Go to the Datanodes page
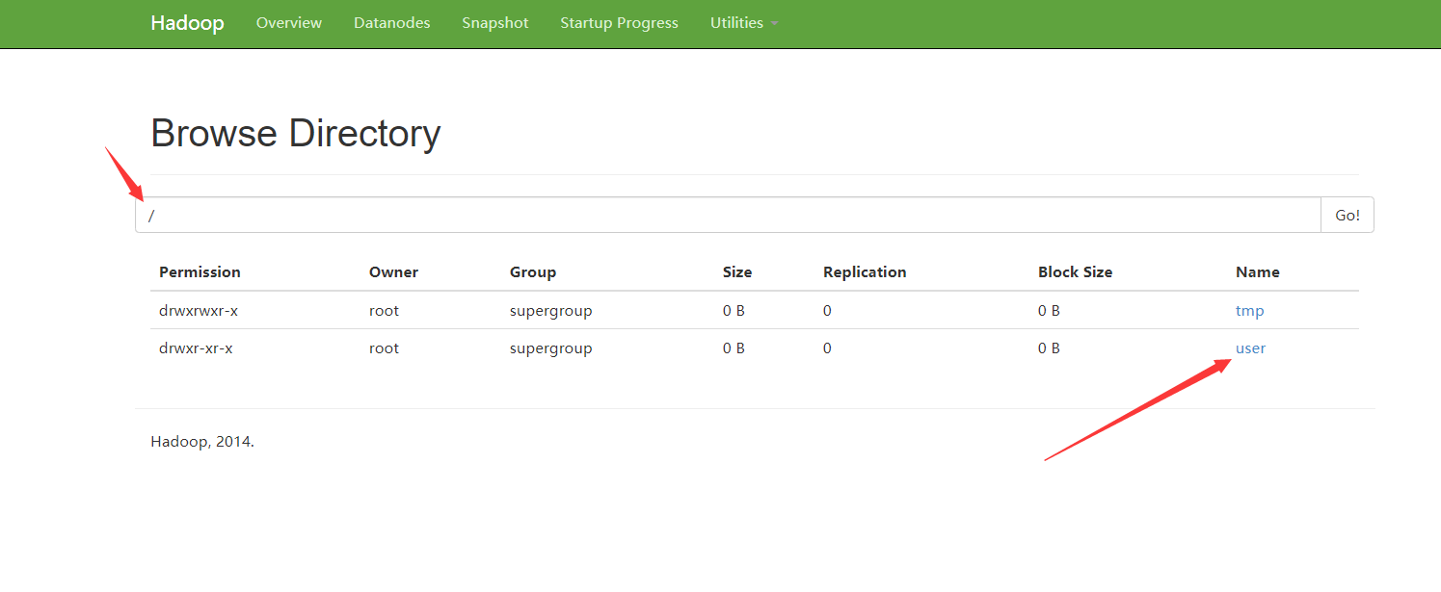1441x592 pixels. [x=392, y=23]
